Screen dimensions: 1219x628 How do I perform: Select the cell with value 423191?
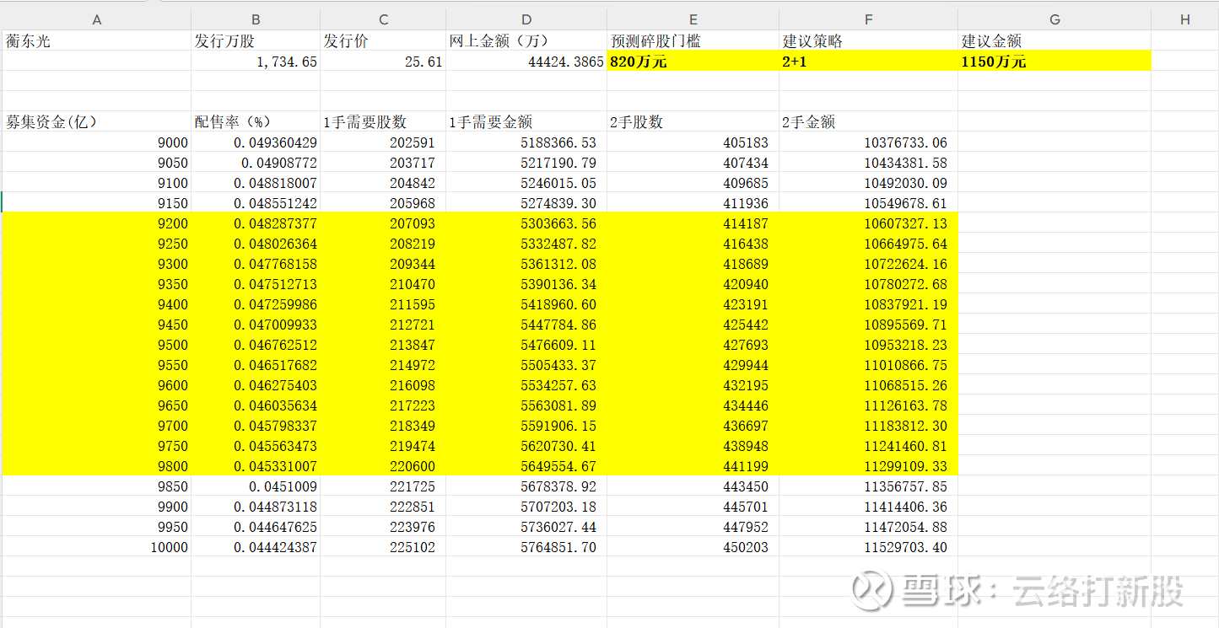click(x=693, y=304)
